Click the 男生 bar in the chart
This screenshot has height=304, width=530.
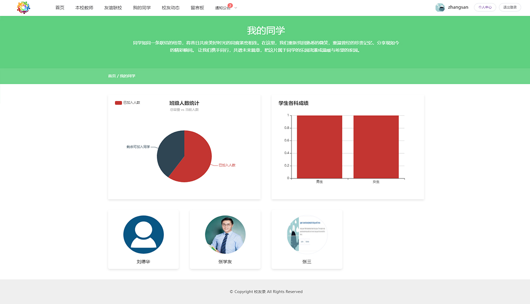pyautogui.click(x=319, y=147)
